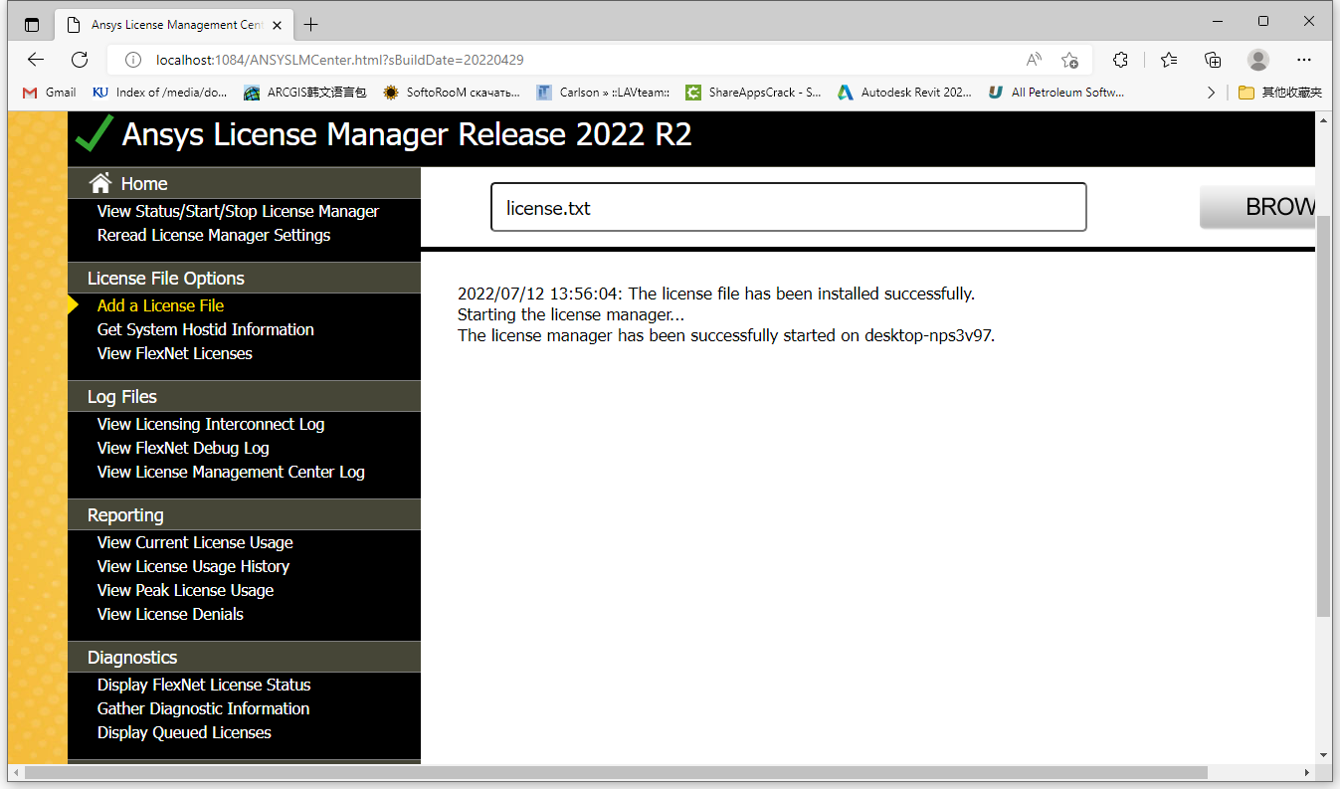Click the BROWSE button

pos(1257,207)
